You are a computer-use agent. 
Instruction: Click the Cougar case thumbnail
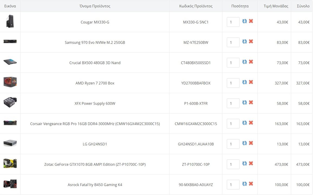tap(10, 21)
